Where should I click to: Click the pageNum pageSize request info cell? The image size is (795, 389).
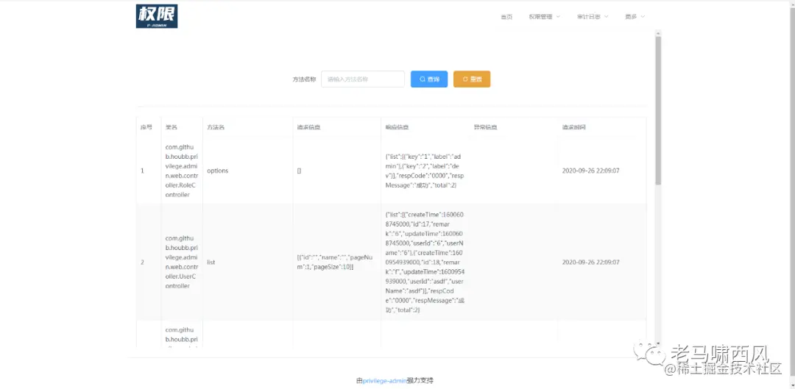(335, 263)
